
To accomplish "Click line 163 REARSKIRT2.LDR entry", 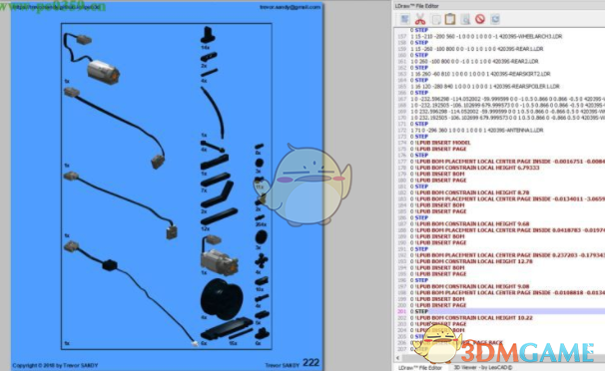I will (480, 74).
